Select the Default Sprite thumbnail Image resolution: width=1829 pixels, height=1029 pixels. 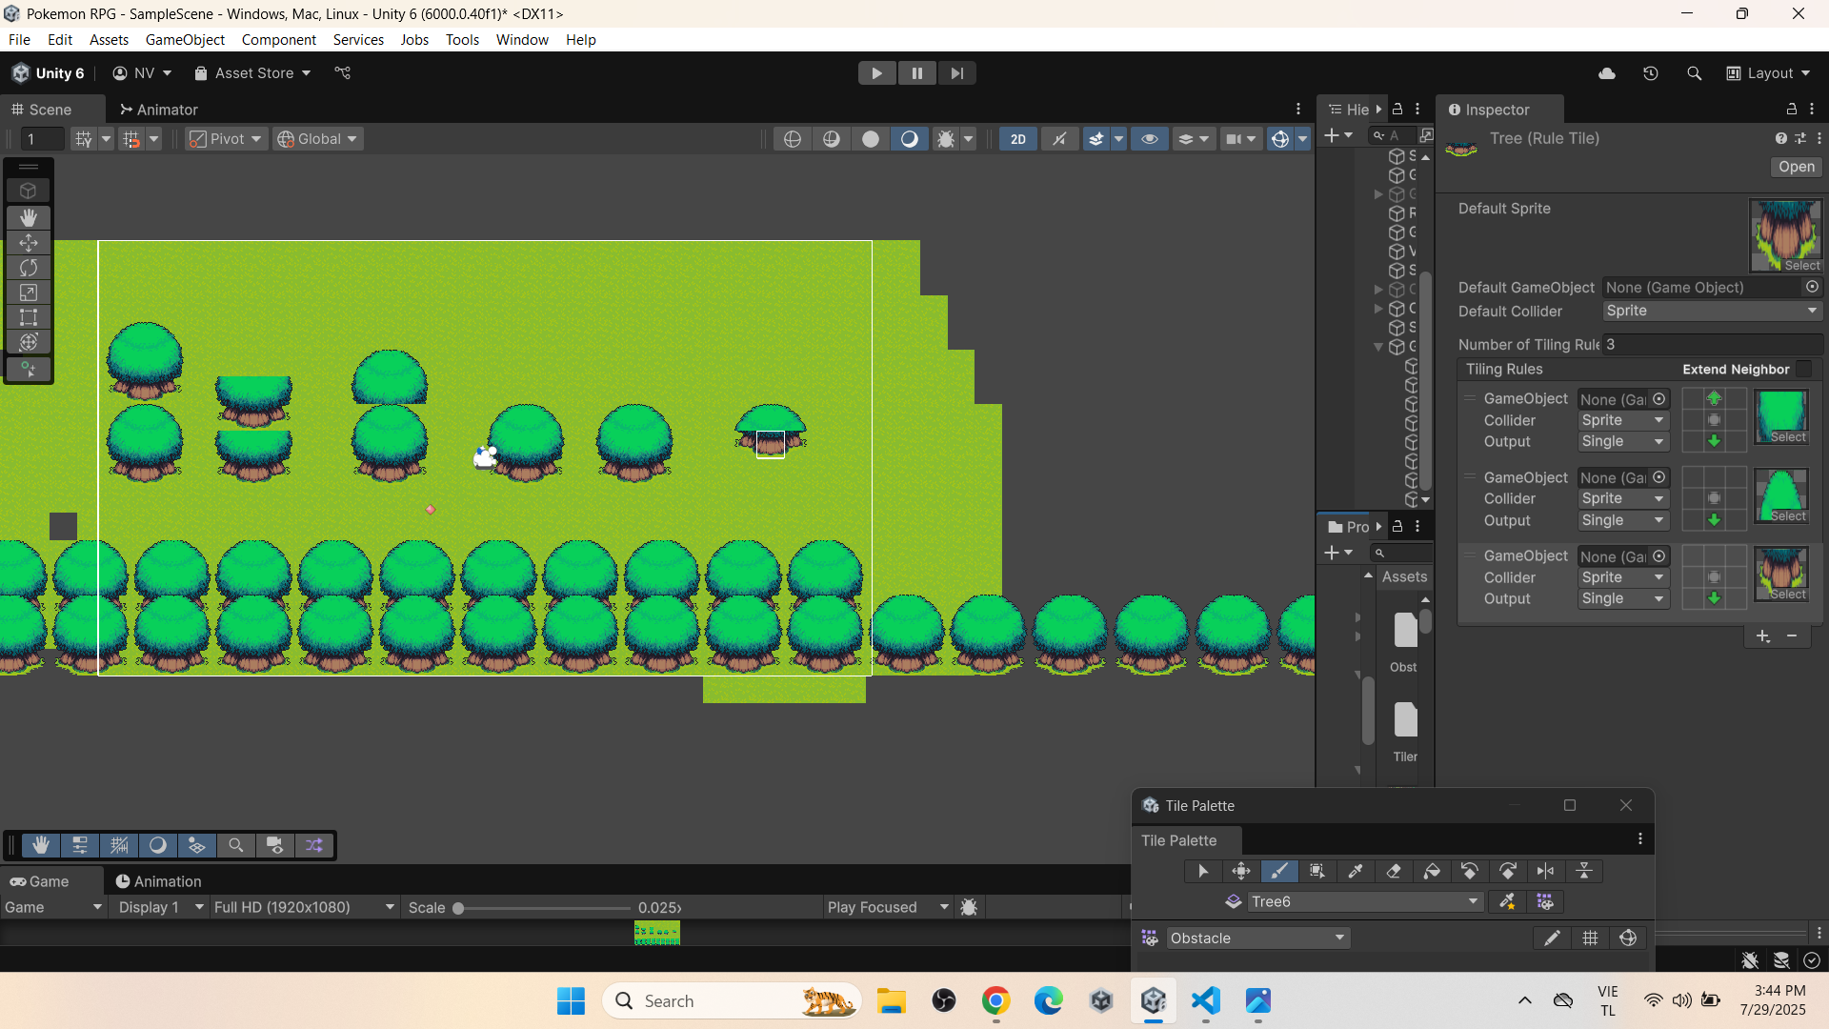1786,236
